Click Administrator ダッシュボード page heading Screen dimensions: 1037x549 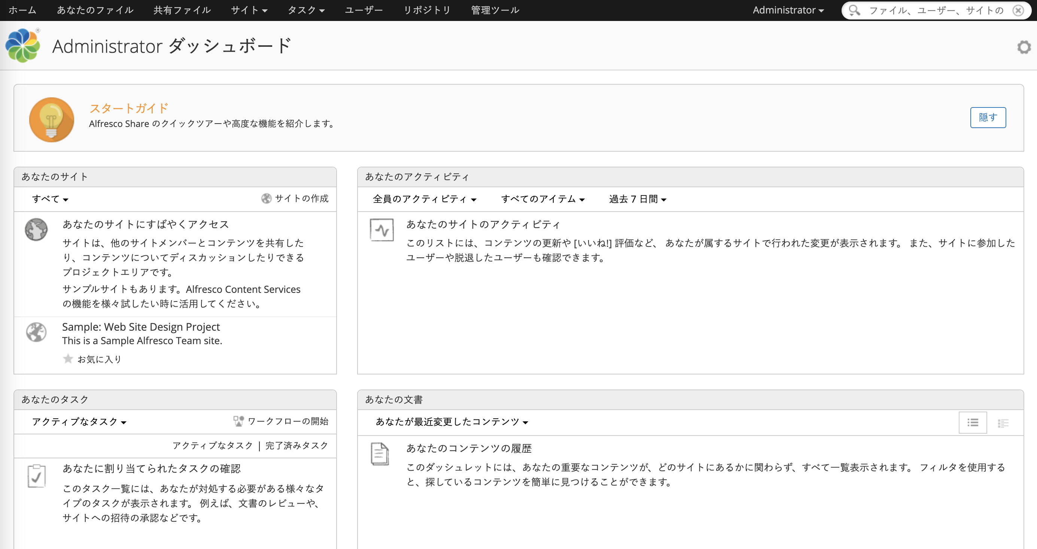coord(172,46)
